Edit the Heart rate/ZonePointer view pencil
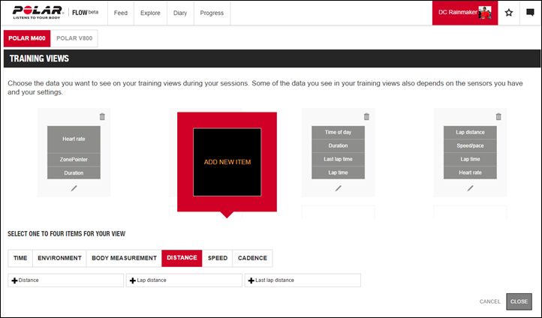This screenshot has height=318, width=542. point(74,188)
